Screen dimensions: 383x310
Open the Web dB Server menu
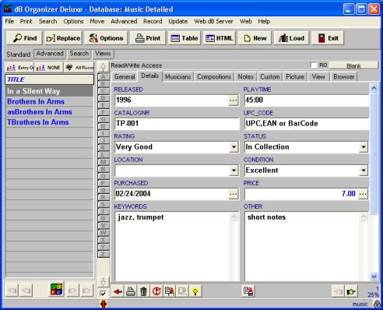(213, 21)
